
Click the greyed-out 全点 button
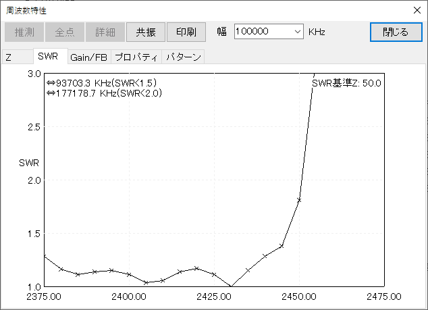click(x=65, y=32)
